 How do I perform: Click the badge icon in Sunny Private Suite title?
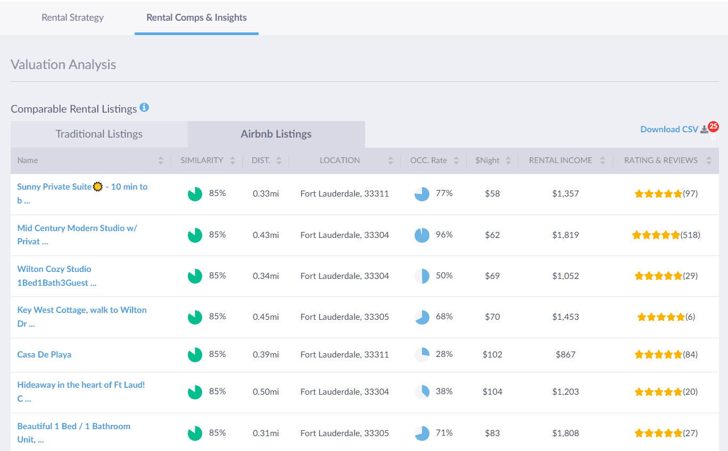pyautogui.click(x=97, y=186)
